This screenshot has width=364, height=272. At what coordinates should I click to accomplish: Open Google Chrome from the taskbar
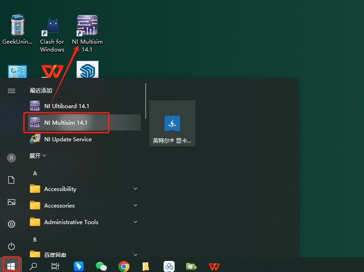point(124,266)
